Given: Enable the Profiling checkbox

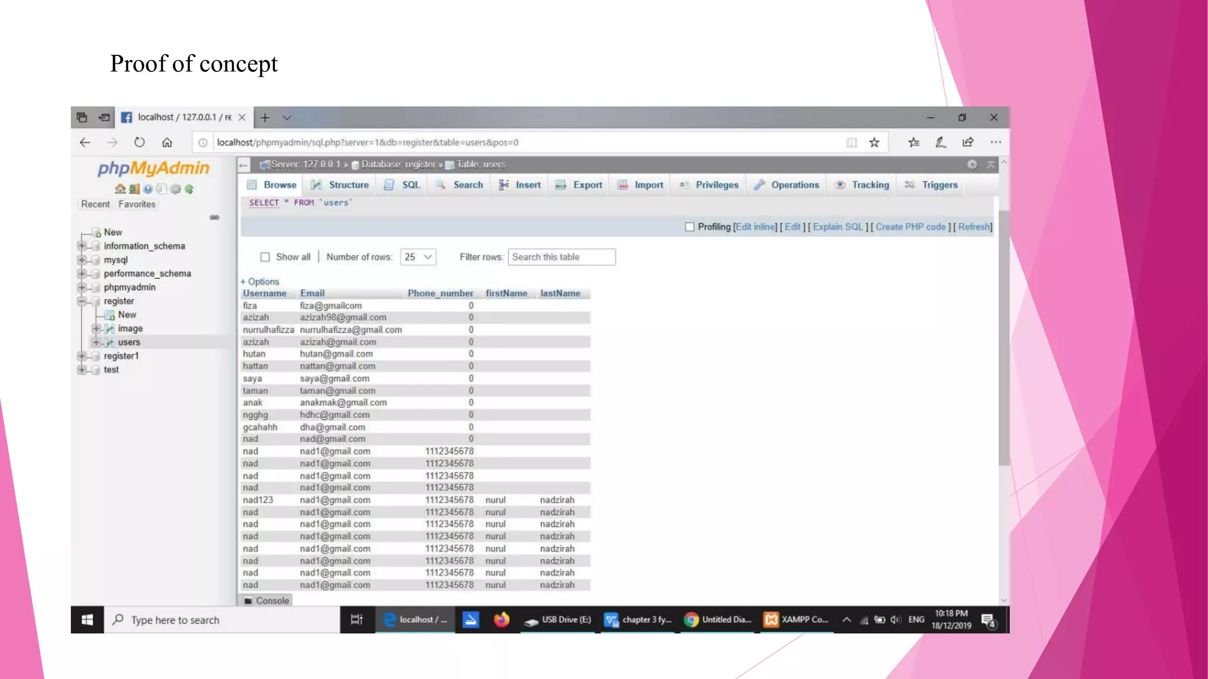Looking at the screenshot, I should tap(690, 227).
